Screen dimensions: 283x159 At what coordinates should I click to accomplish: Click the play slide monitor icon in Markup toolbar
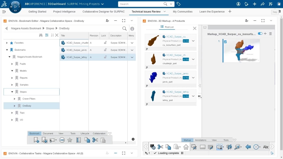point(152,147)
